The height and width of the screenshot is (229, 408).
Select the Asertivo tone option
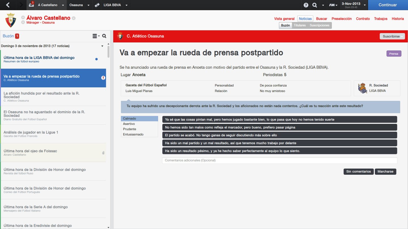tap(139, 124)
